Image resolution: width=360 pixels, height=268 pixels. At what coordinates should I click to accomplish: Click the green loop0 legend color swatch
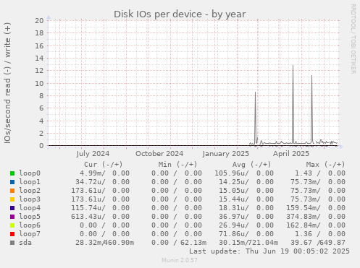click(12, 173)
